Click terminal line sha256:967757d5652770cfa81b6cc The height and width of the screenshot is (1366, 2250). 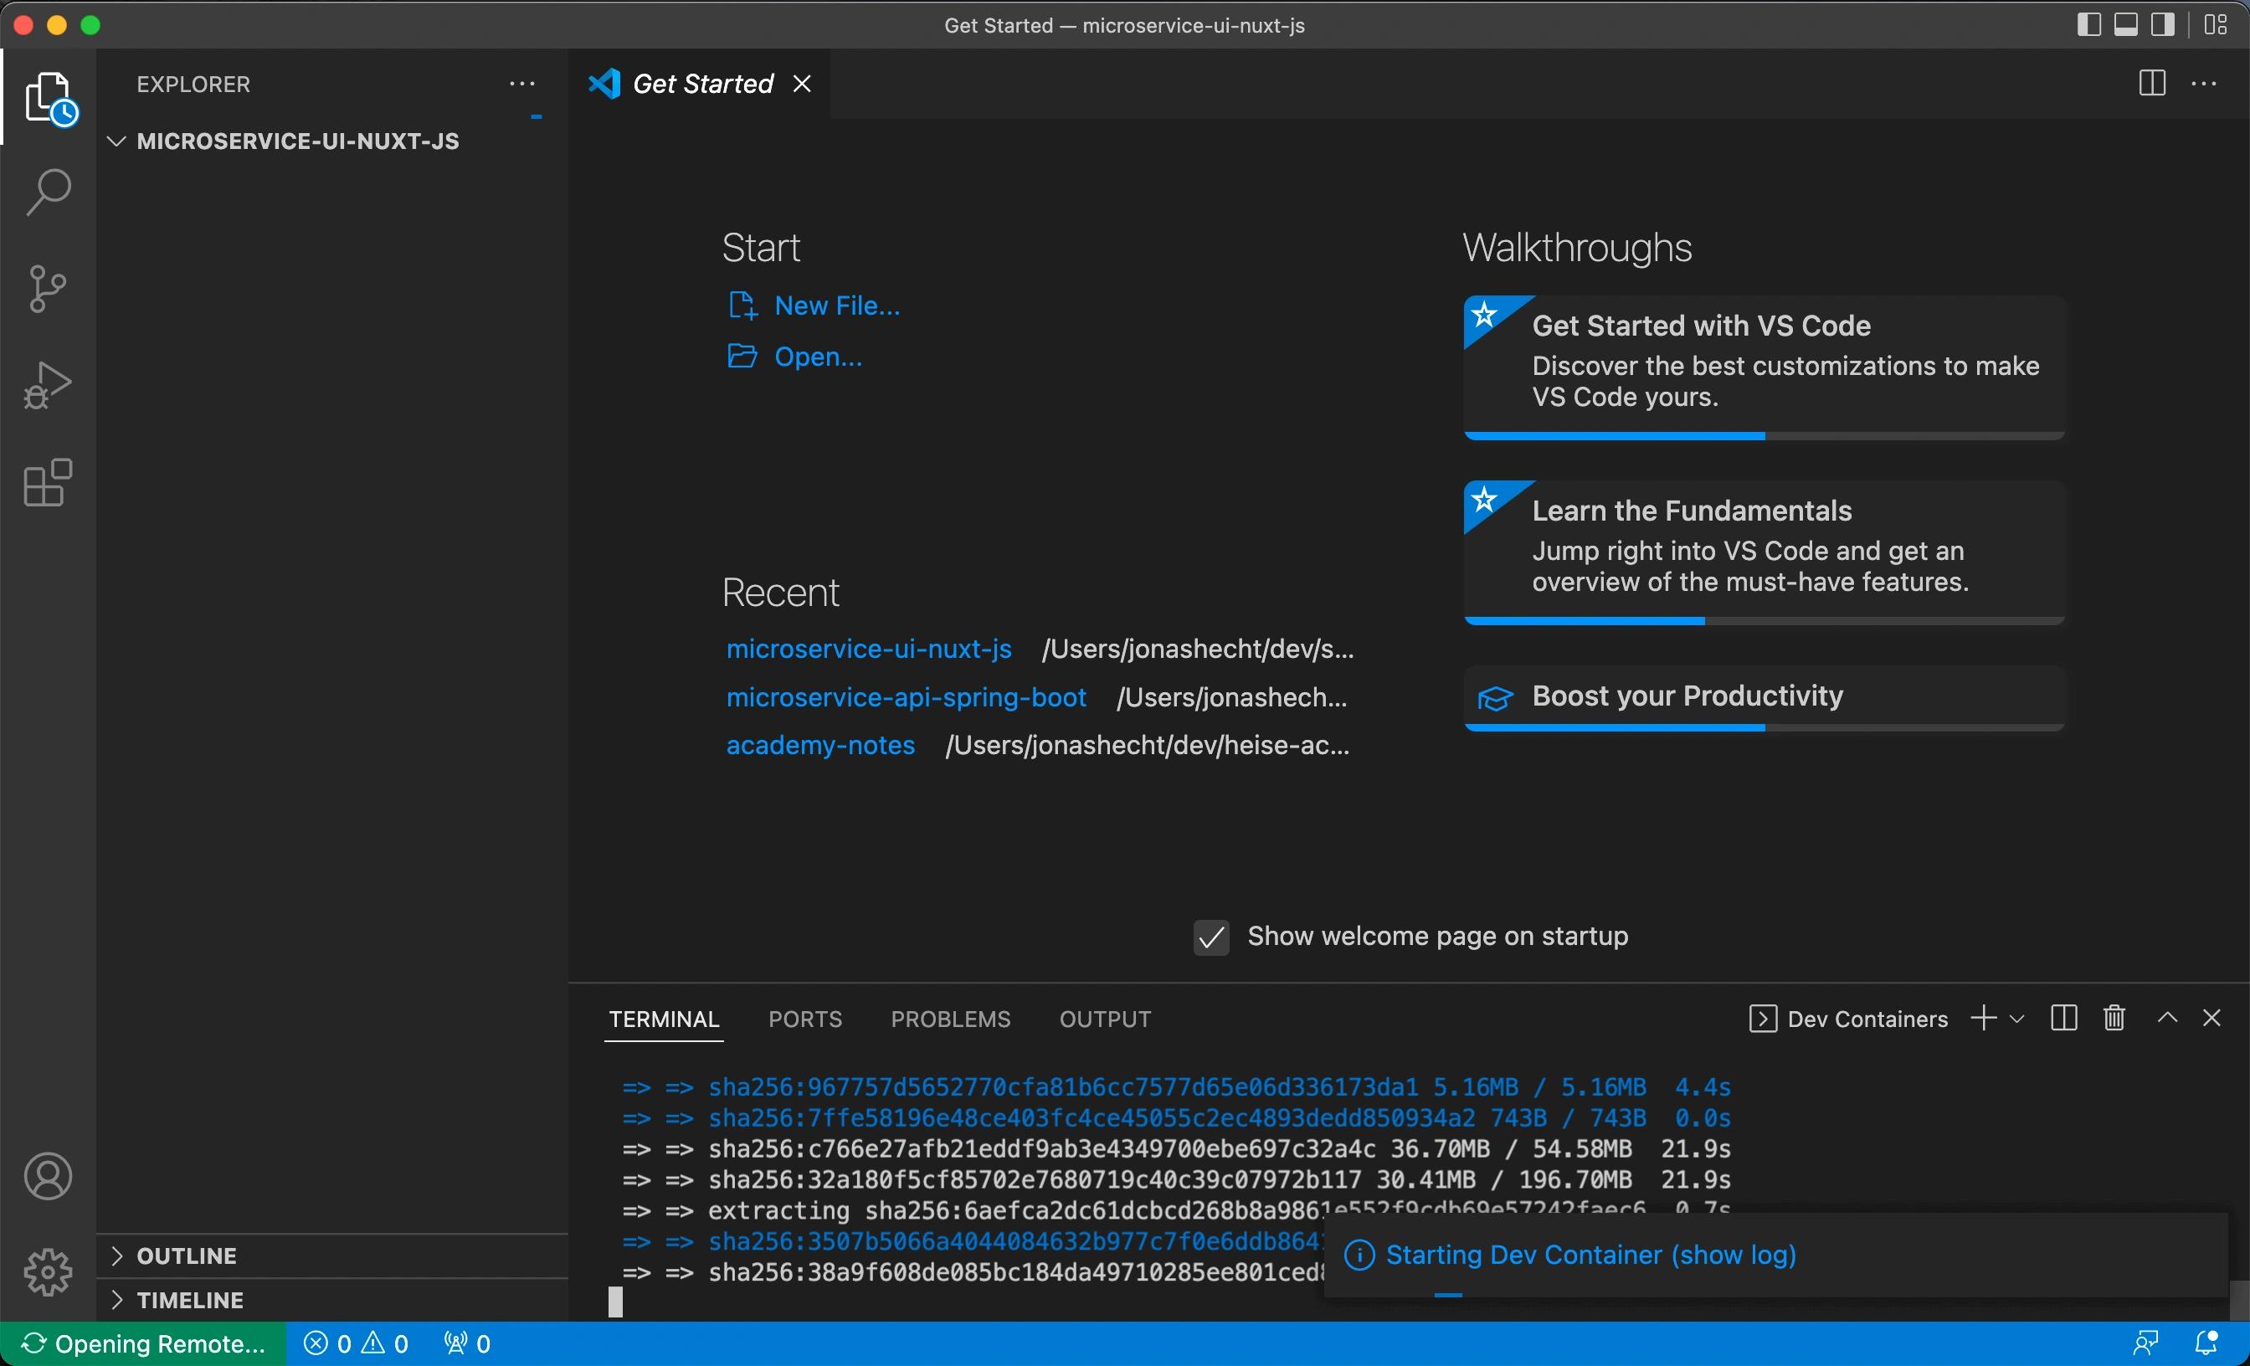1176,1087
